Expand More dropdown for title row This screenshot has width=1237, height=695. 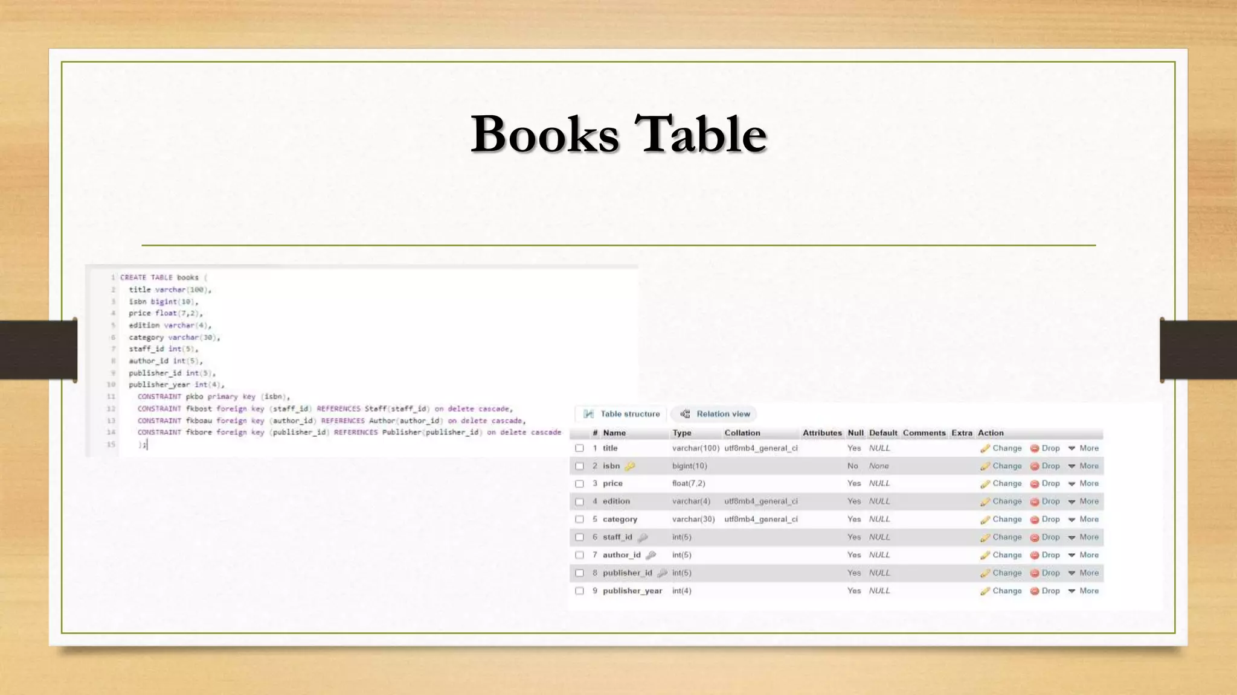[1084, 448]
